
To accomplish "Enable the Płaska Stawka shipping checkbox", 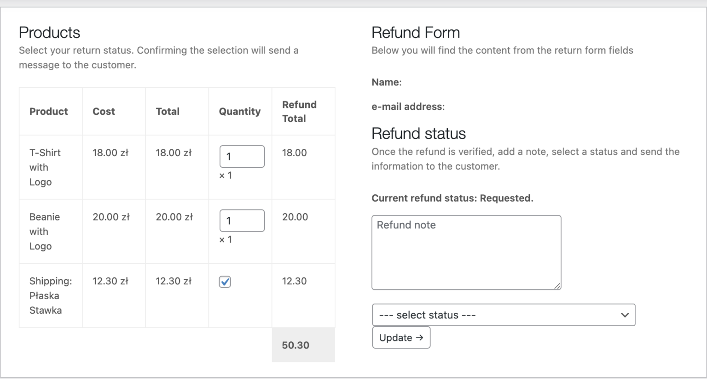I will pos(224,281).
